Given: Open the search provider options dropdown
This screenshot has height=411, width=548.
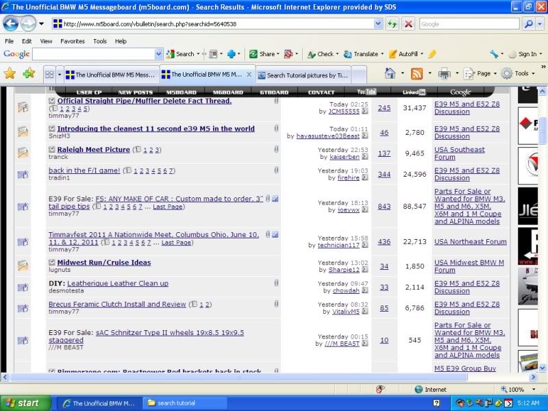Looking at the screenshot, I should tap(540, 24).
